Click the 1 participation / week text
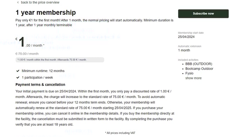The width and height of the screenshot is (241, 137). tap(37, 78)
